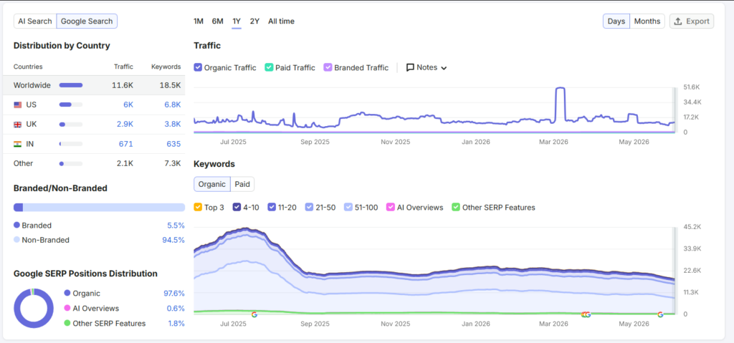Screen dimensions: 734x343
Task: Toggle the 4-10 positions checkbox
Action: coord(237,207)
